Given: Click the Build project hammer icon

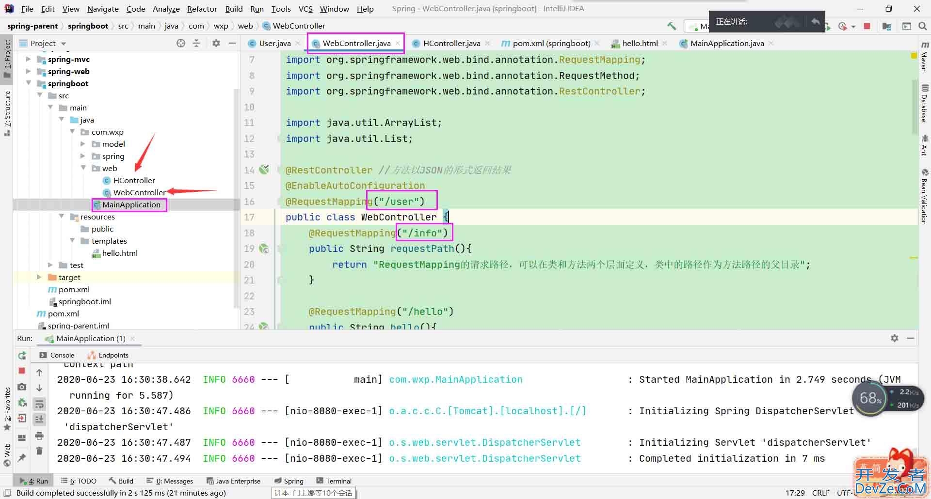Looking at the screenshot, I should 672,26.
